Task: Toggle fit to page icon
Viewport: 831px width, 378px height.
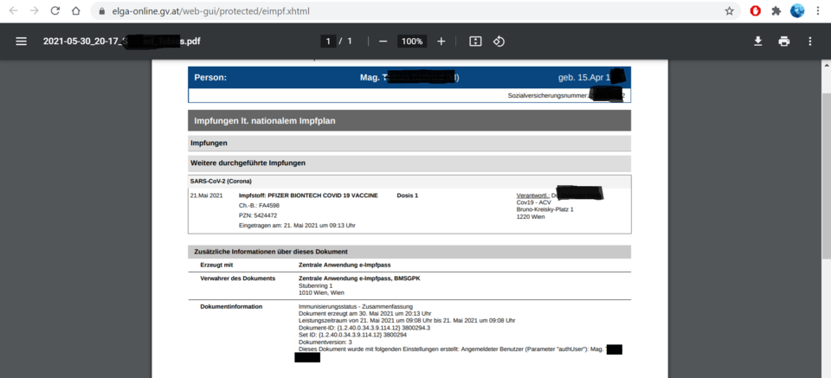Action: click(475, 42)
